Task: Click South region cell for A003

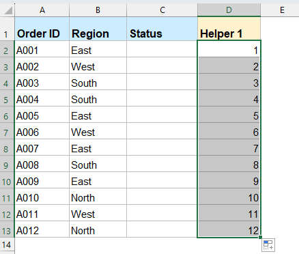Action: [x=98, y=82]
